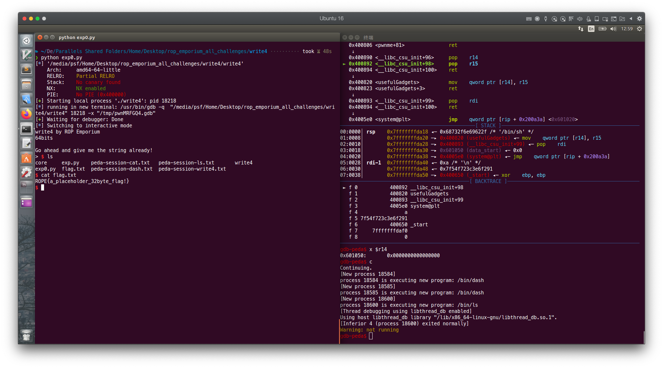Click the 'BACKTRACE' section header

click(488, 181)
